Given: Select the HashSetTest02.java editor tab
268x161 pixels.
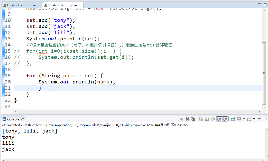Looking at the screenshot, I should 63,4.
